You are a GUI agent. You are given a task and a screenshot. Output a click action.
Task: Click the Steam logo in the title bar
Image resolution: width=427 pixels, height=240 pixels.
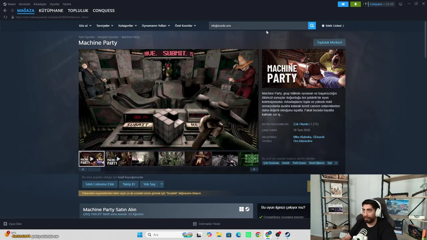point(5,4)
